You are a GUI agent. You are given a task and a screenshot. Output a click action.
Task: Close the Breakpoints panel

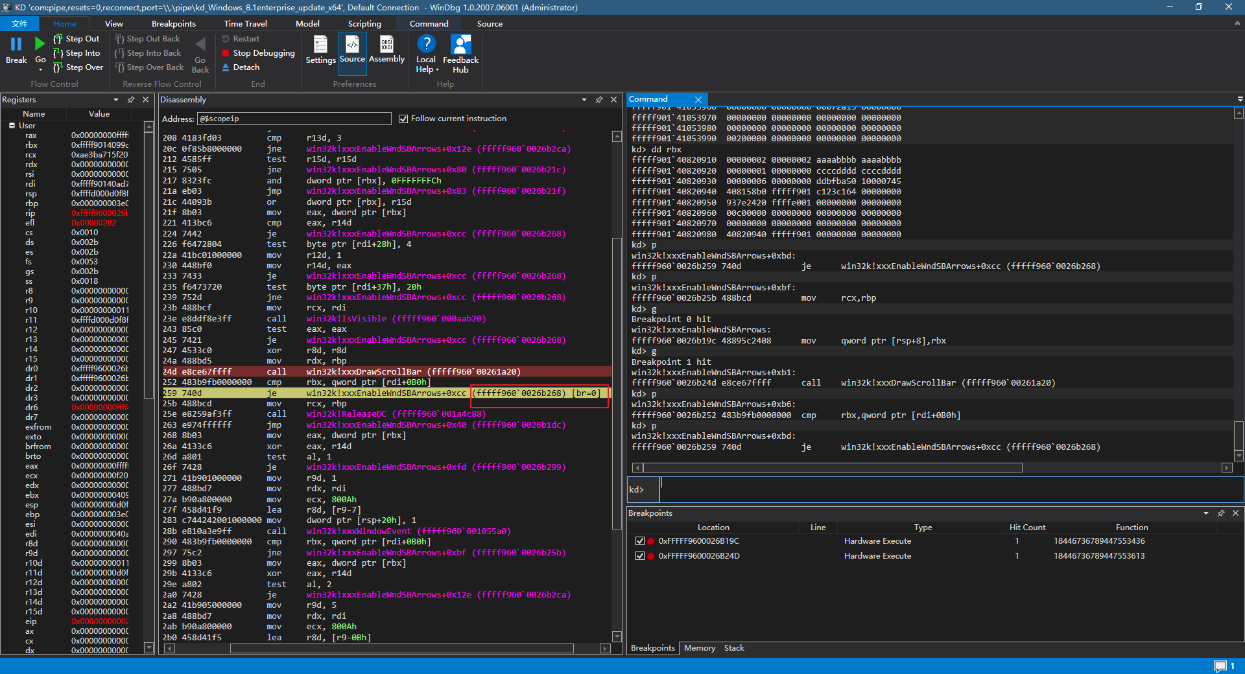tap(1236, 513)
